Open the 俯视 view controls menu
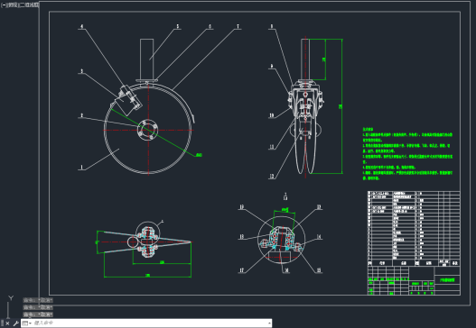Image resolution: width=476 pixels, height=328 pixels. [13, 5]
